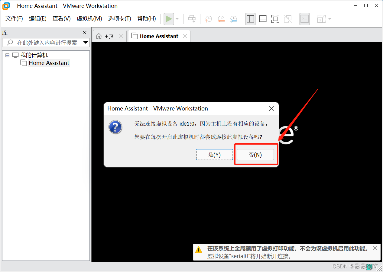Revert to the previous snapshot icon
This screenshot has width=383, height=272.
(221, 19)
